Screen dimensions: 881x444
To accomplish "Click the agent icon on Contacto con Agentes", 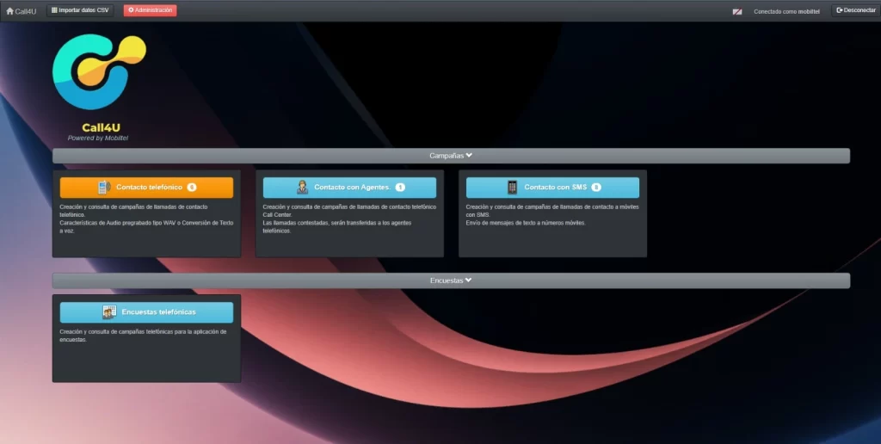I will click(x=302, y=188).
